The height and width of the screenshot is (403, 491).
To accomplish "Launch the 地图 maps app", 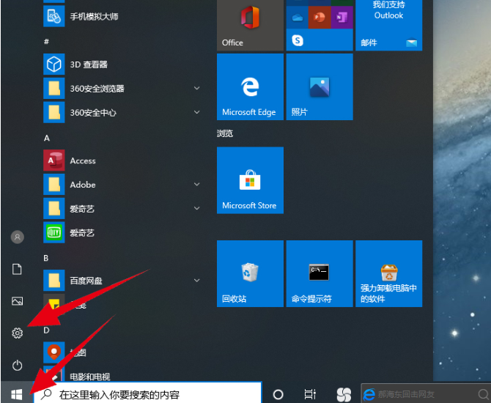I will coord(122,352).
